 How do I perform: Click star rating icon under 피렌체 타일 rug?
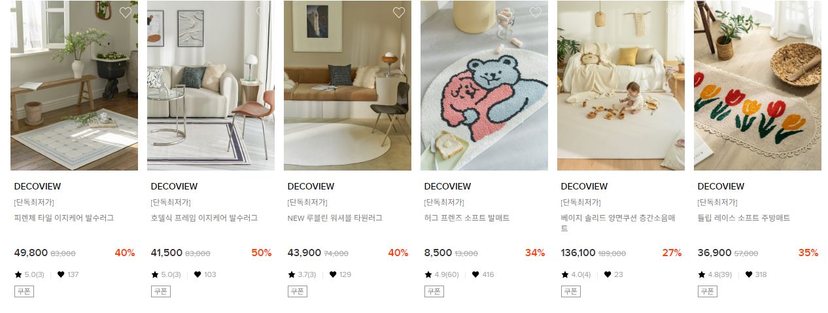coord(18,274)
